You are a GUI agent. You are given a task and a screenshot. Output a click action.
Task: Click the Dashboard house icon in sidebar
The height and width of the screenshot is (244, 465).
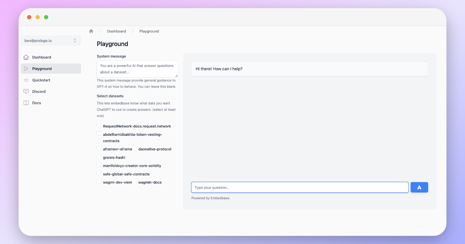pos(26,57)
